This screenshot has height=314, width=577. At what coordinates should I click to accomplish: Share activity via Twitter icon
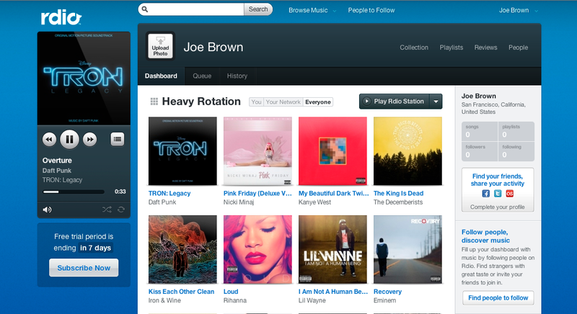498,194
